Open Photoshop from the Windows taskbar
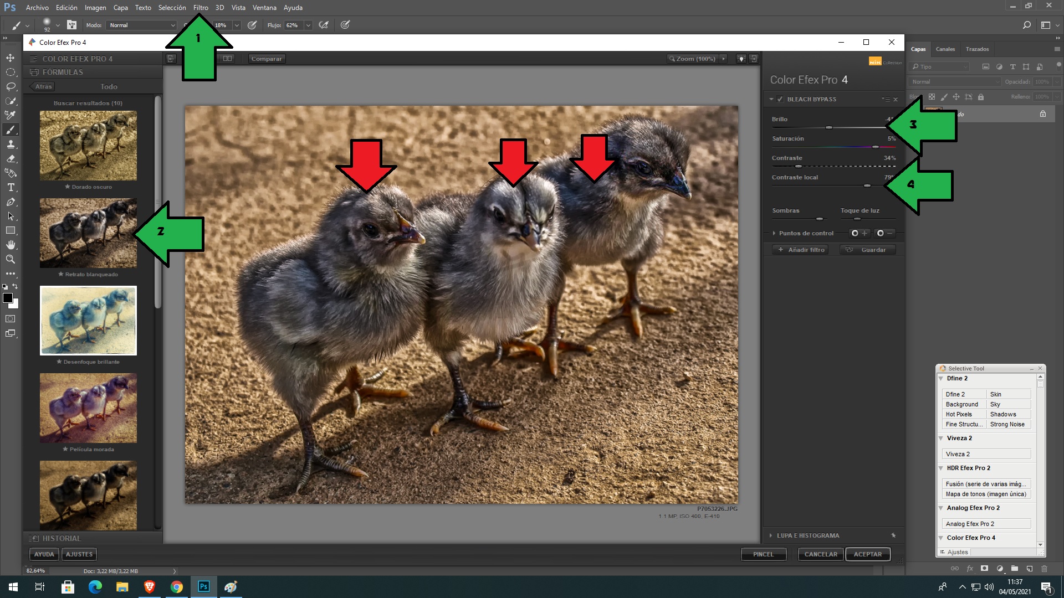This screenshot has width=1064, height=598. pyautogui.click(x=203, y=586)
